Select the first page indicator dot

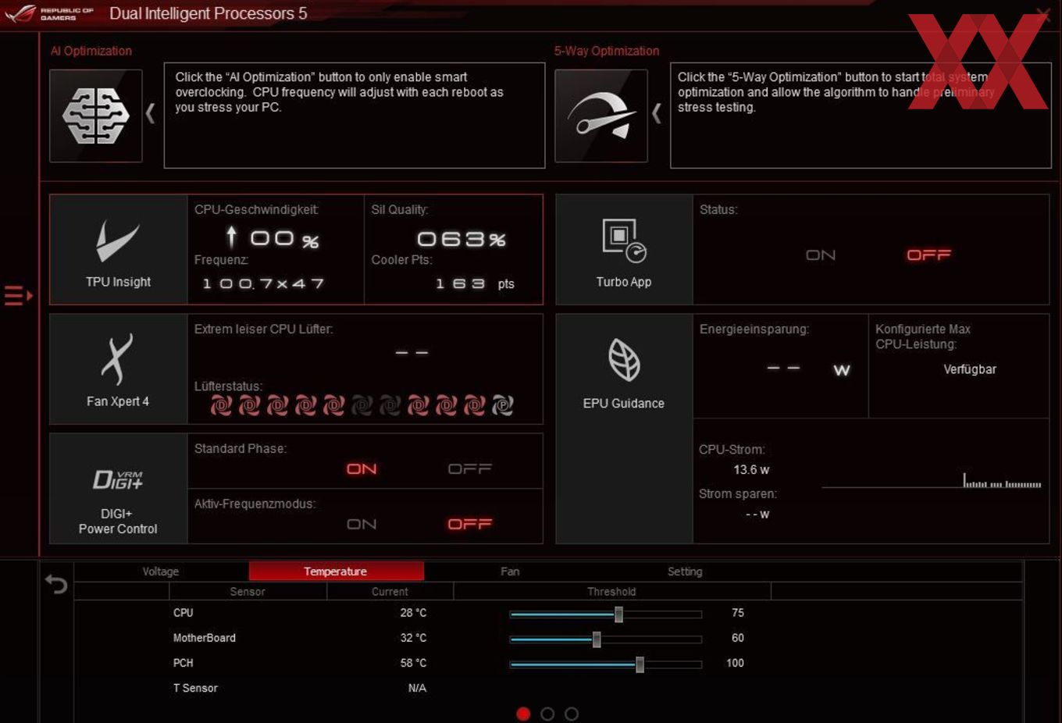(x=523, y=714)
